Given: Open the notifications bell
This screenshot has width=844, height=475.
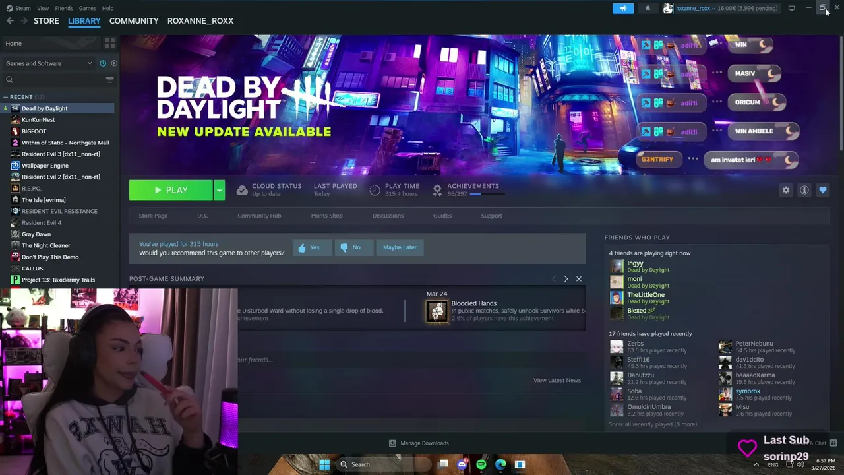Looking at the screenshot, I should point(648,8).
